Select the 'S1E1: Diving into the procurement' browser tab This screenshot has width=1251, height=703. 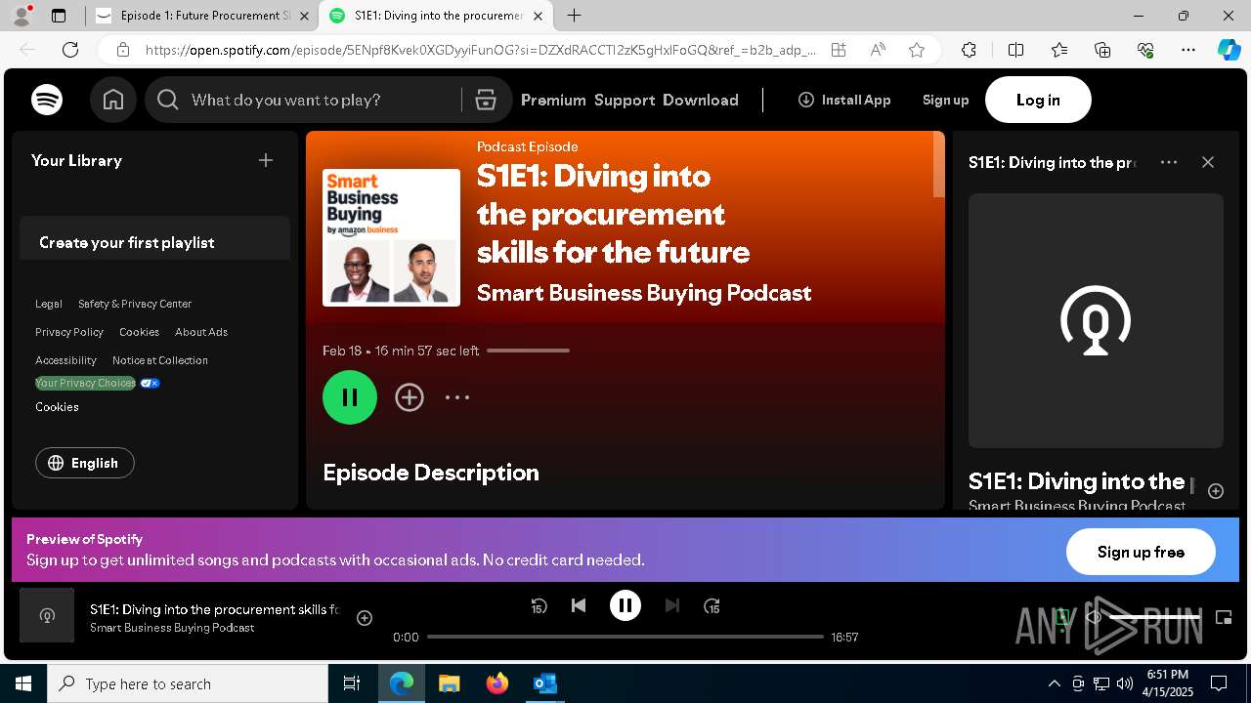437,16
